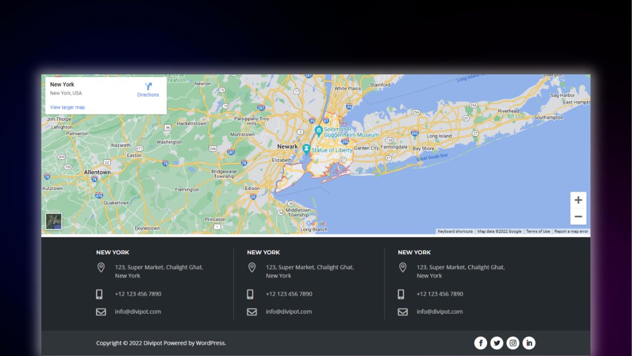Click the Directions arrow icon

(148, 86)
